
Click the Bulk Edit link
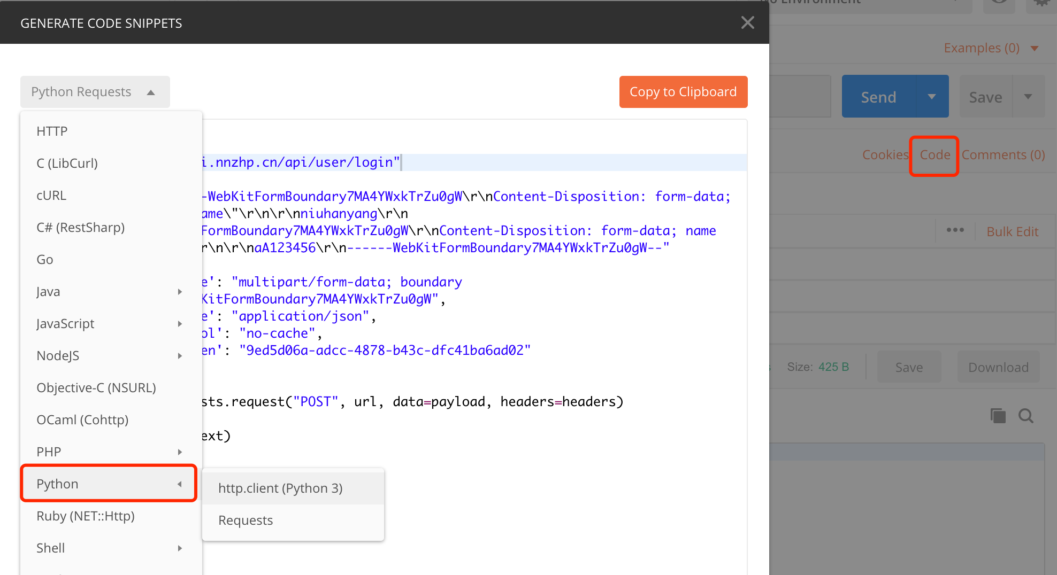click(1012, 231)
